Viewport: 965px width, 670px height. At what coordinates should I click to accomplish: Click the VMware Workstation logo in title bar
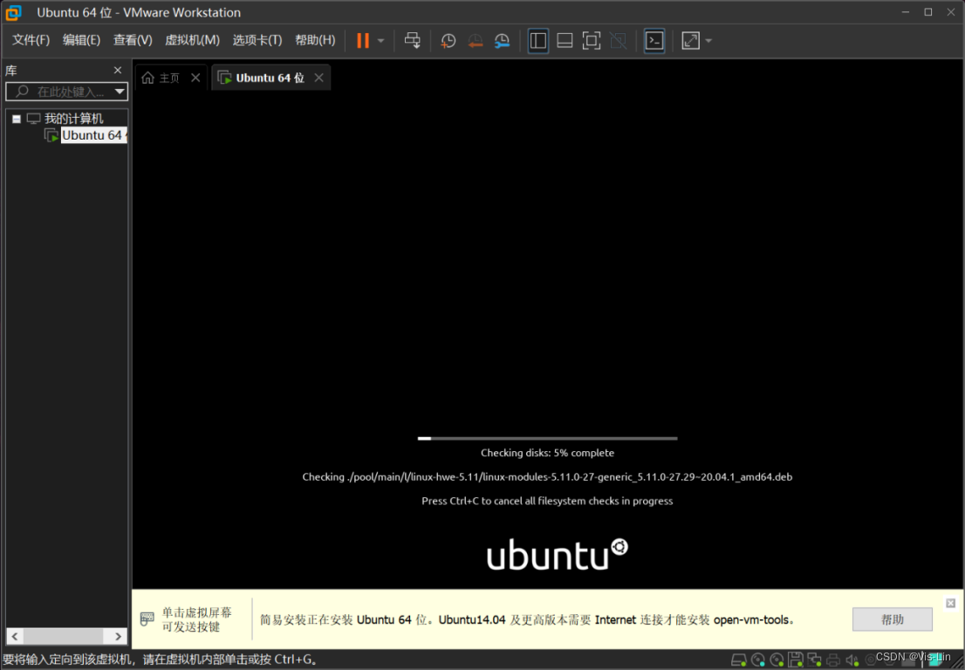14,12
